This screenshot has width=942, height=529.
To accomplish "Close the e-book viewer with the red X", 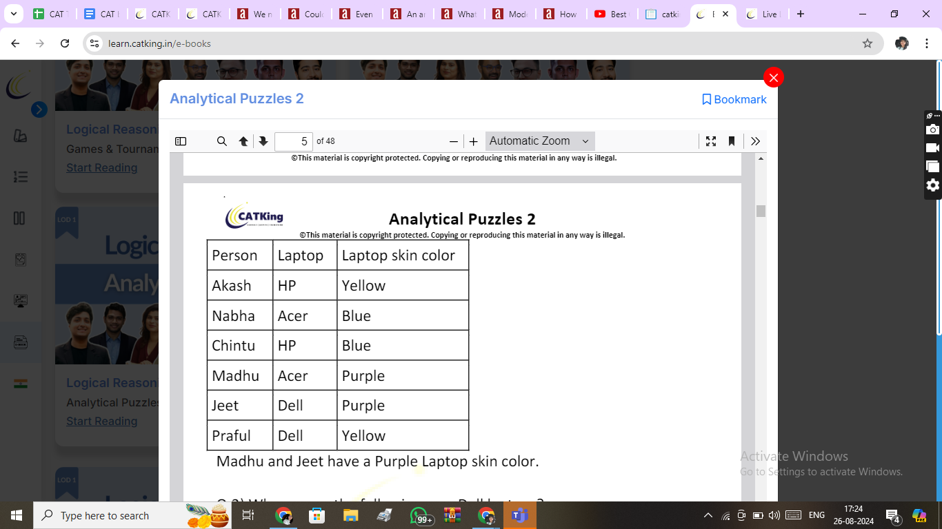I will [x=774, y=78].
